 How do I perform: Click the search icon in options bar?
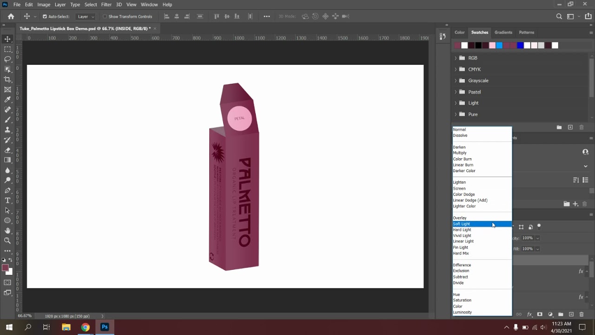559,16
